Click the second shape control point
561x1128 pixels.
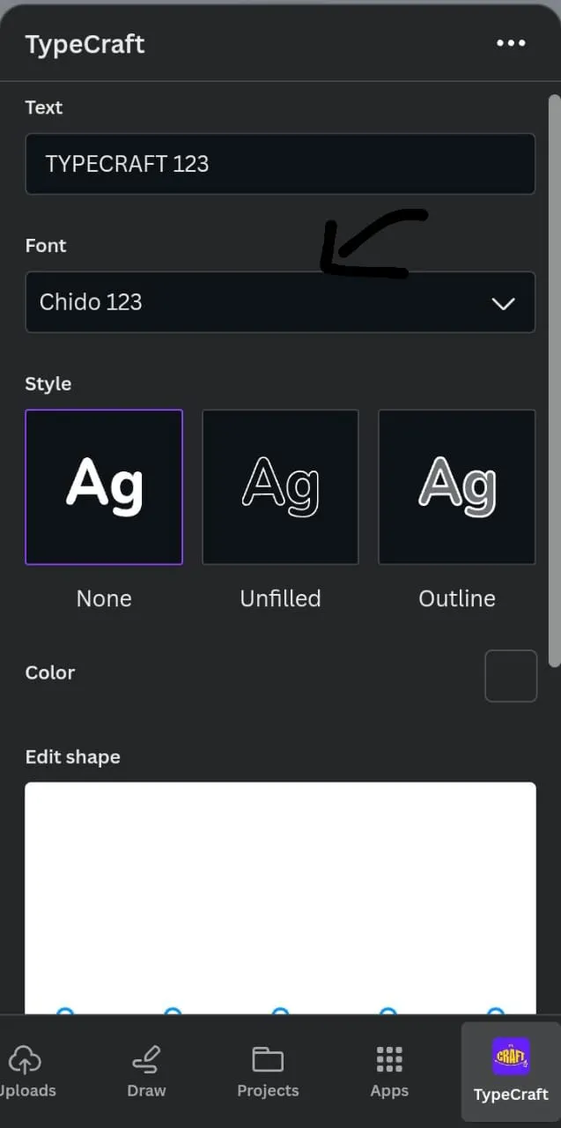pyautogui.click(x=173, y=1012)
